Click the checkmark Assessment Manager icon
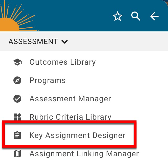The width and height of the screenshot is (168, 166). pyautogui.click(x=17, y=99)
